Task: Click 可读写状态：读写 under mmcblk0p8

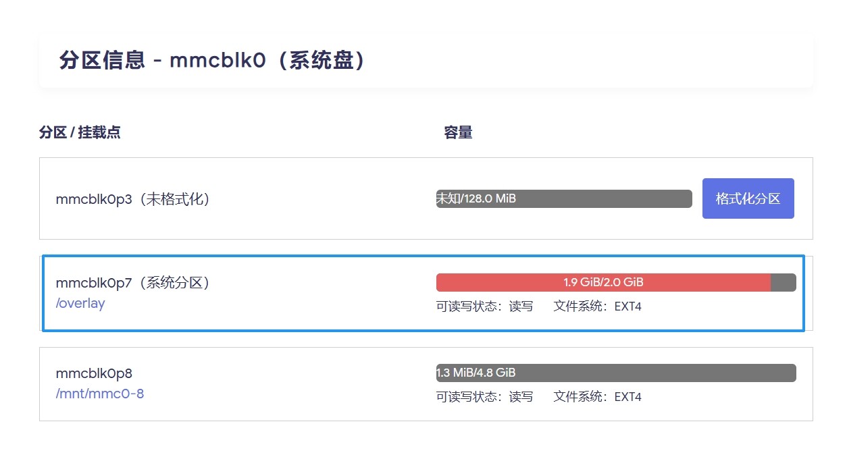Action: 484,396
